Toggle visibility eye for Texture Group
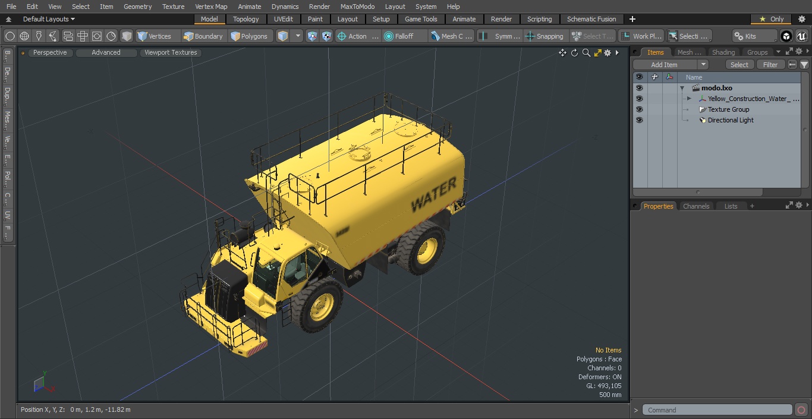 [639, 109]
